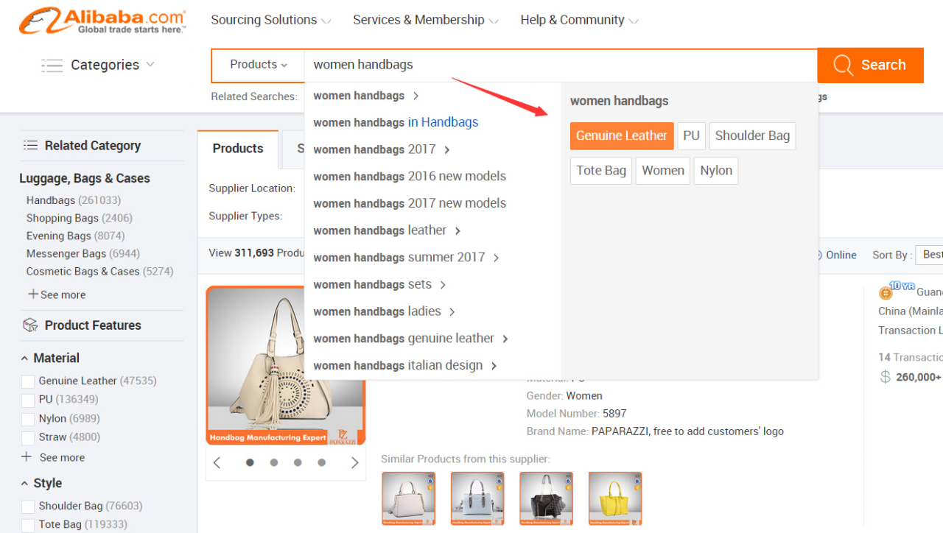
Task: Click the Related Category list icon
Action: (30, 146)
